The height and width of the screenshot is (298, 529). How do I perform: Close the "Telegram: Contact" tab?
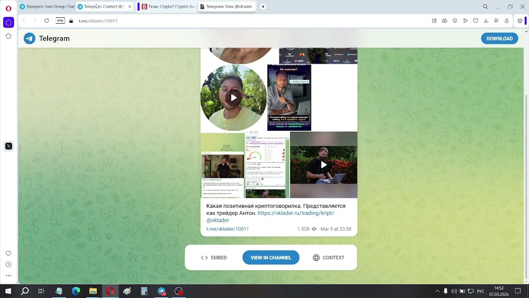(130, 7)
